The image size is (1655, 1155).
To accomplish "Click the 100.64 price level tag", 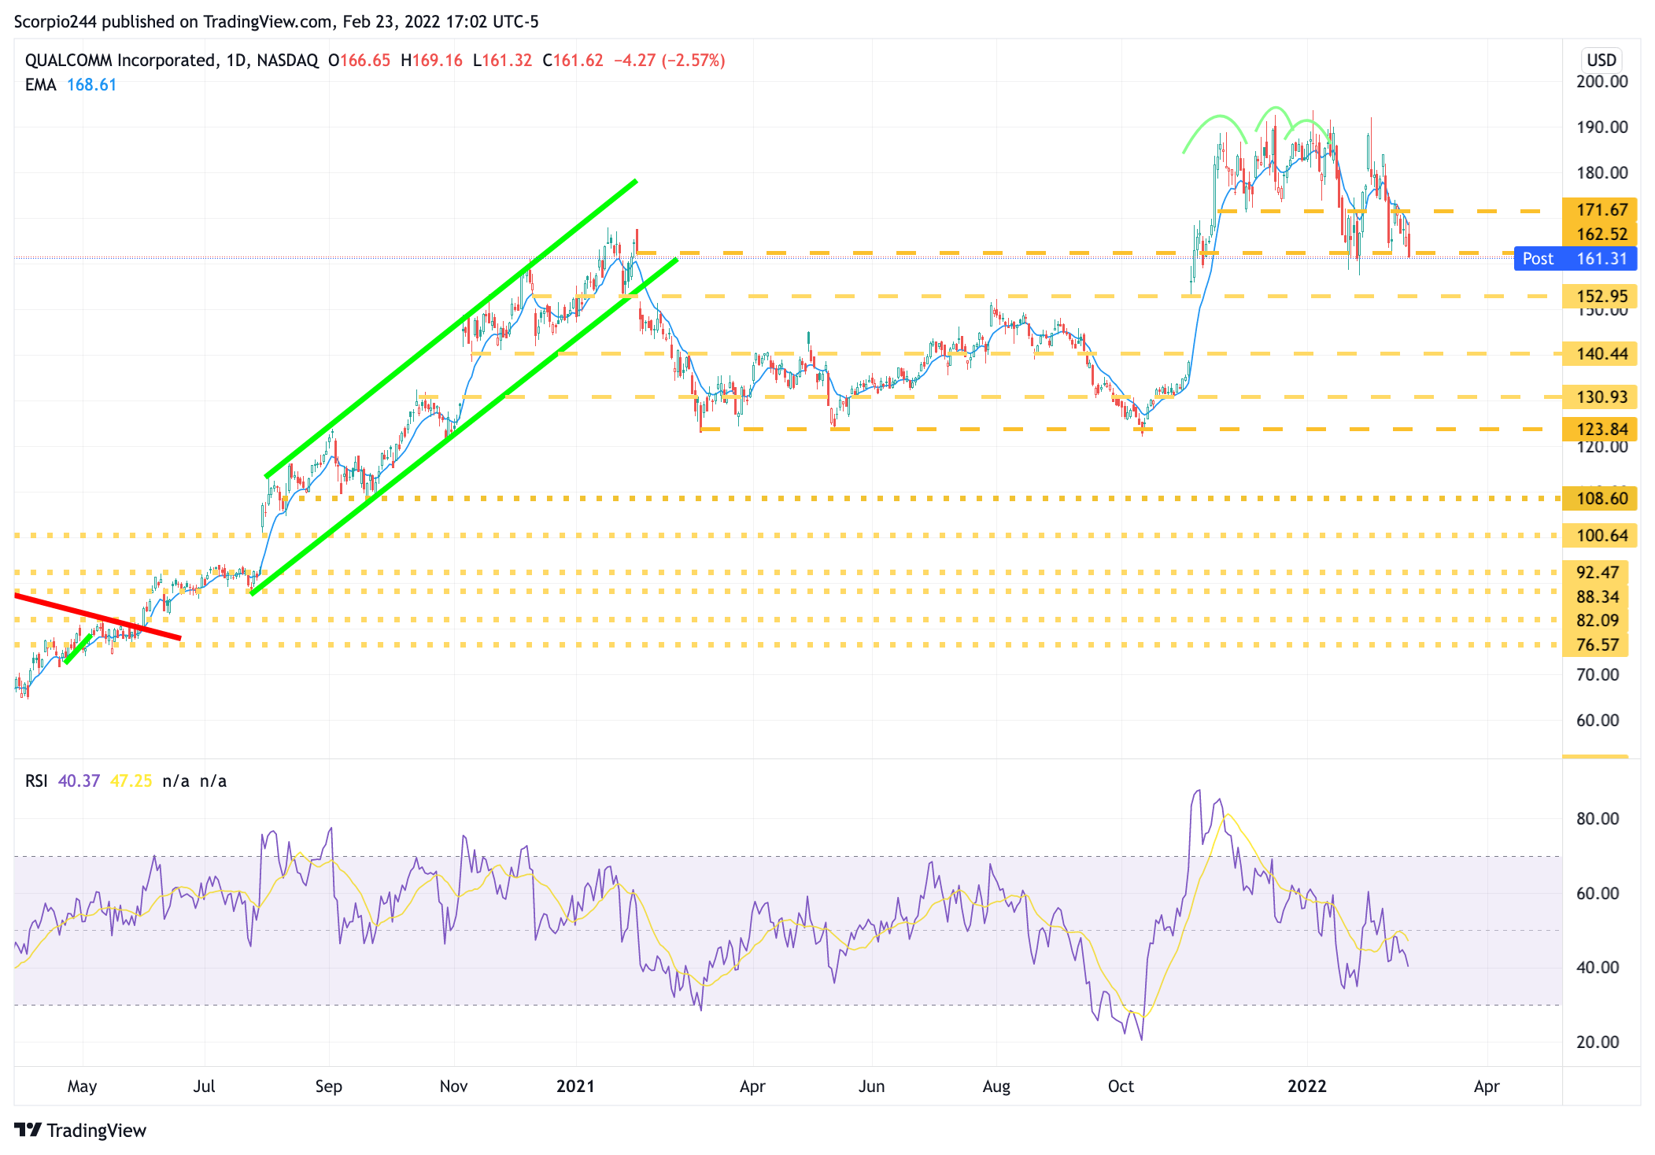I will click(x=1600, y=536).
